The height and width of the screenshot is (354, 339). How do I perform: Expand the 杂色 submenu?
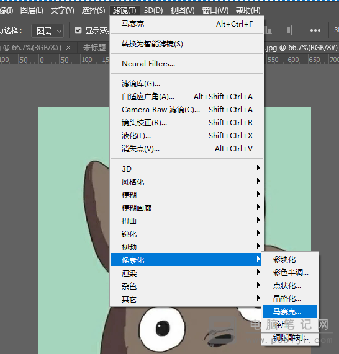pyautogui.click(x=186, y=286)
